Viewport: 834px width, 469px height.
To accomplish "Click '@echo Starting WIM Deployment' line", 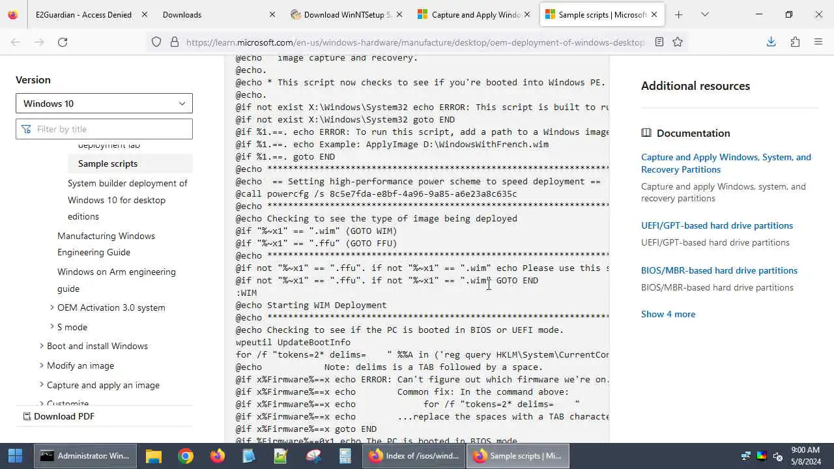I will point(311,306).
